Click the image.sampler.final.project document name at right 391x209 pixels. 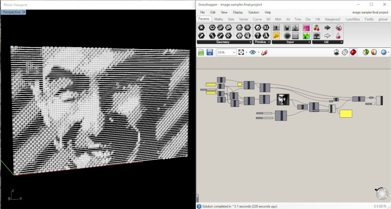[x=371, y=12]
